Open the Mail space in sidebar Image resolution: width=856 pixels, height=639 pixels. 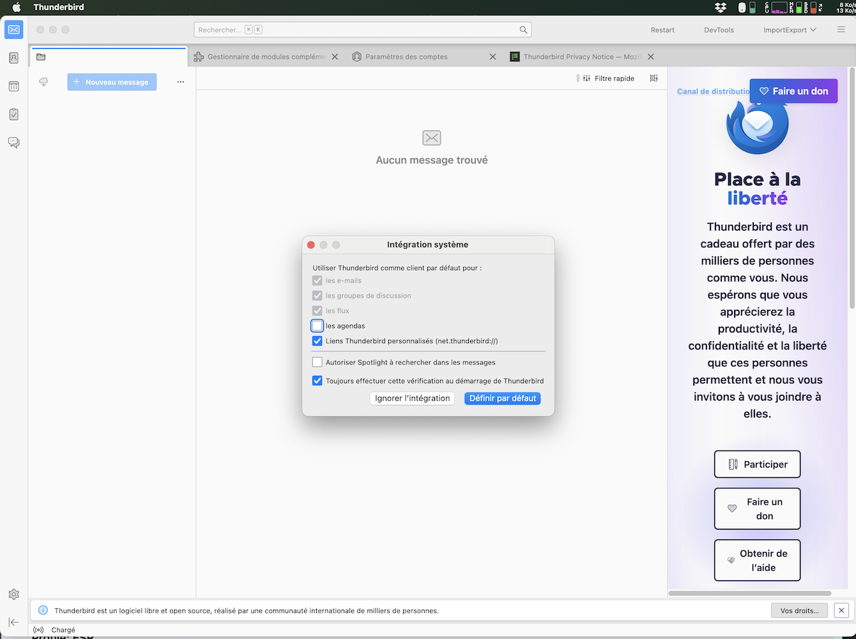point(14,30)
